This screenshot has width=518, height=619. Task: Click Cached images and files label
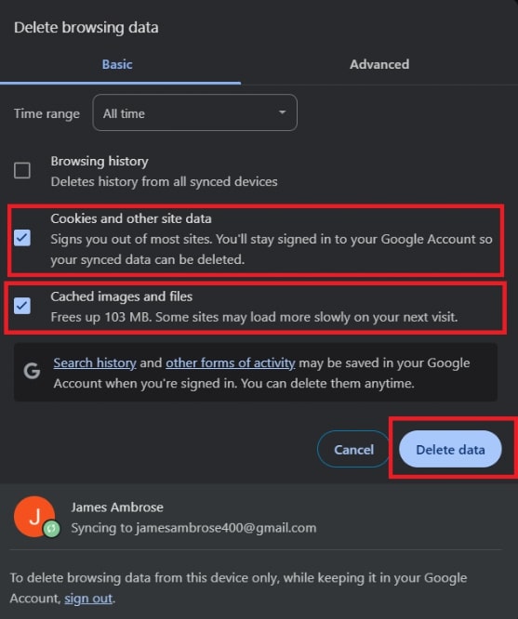(x=122, y=296)
